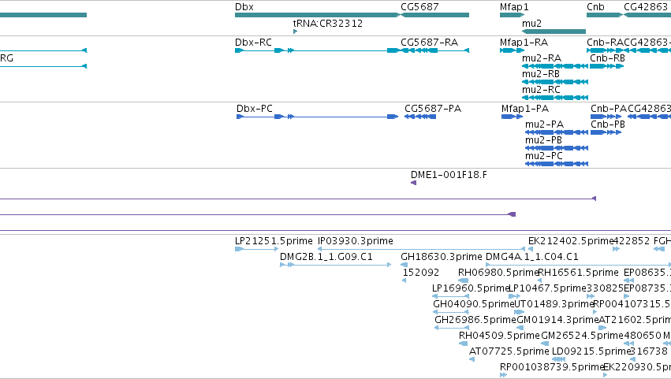Click the RH16561.5prime EST label
The height and width of the screenshot is (379, 671).
(578, 273)
